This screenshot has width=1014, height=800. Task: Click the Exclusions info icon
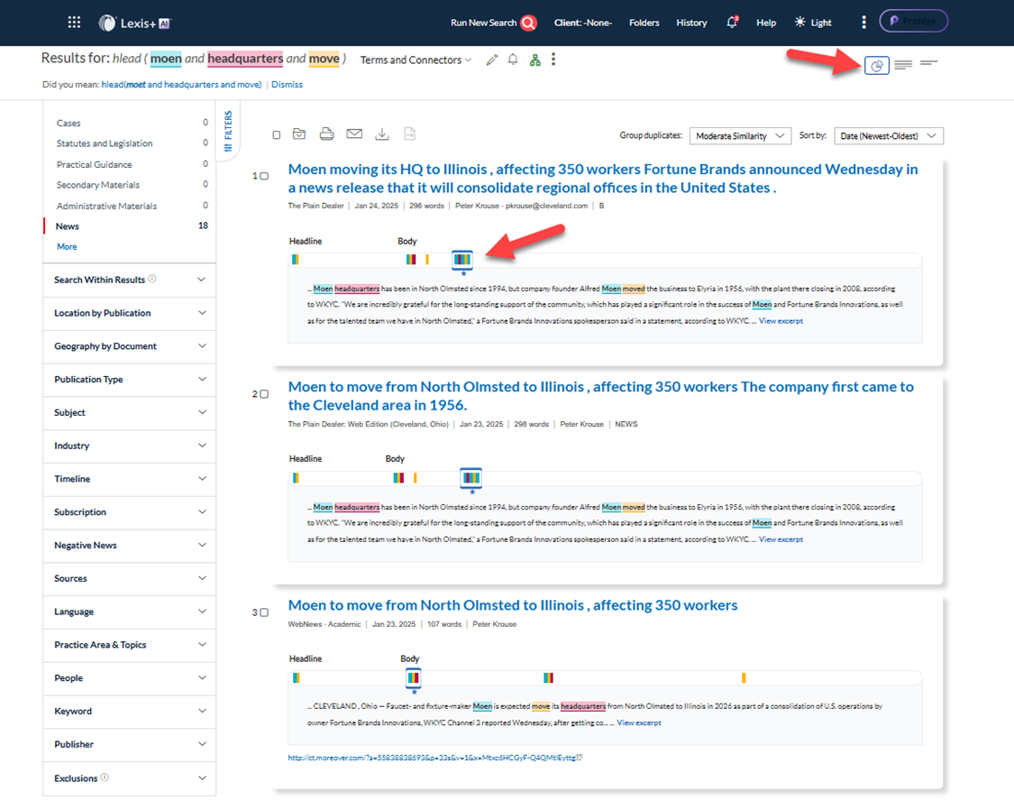tap(105, 777)
